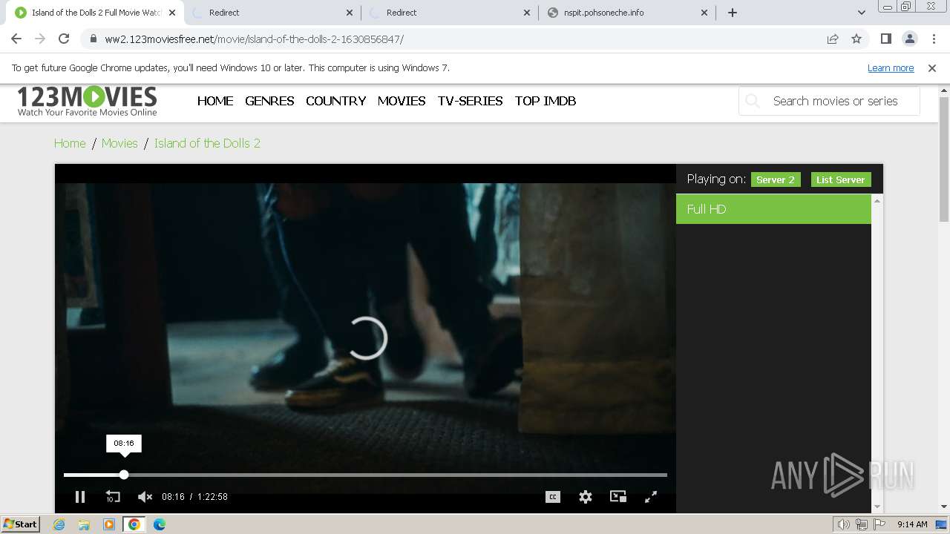Click the 123Movies logo
Screen dimensions: 950x534
(87, 101)
